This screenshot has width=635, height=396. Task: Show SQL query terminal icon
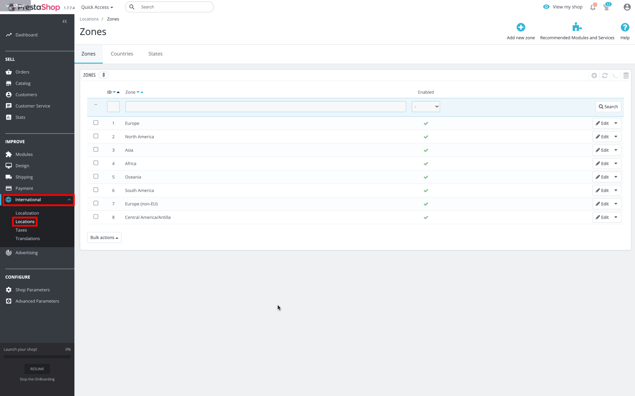[x=615, y=75]
